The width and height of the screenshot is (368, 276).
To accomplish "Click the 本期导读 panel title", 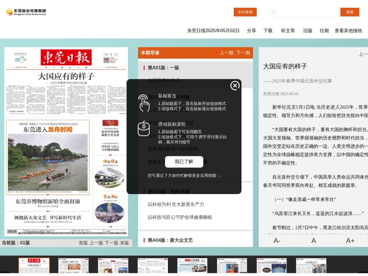I will [150, 53].
